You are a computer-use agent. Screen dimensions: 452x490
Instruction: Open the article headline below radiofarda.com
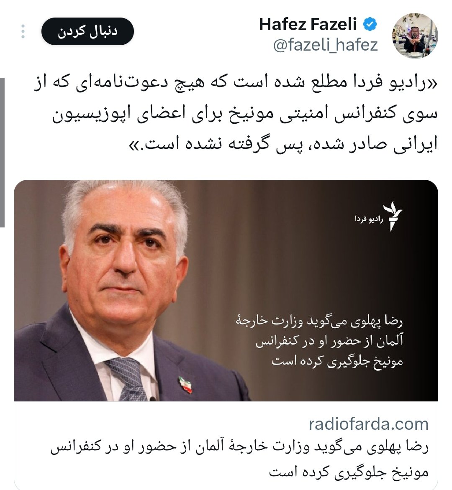[239, 459]
